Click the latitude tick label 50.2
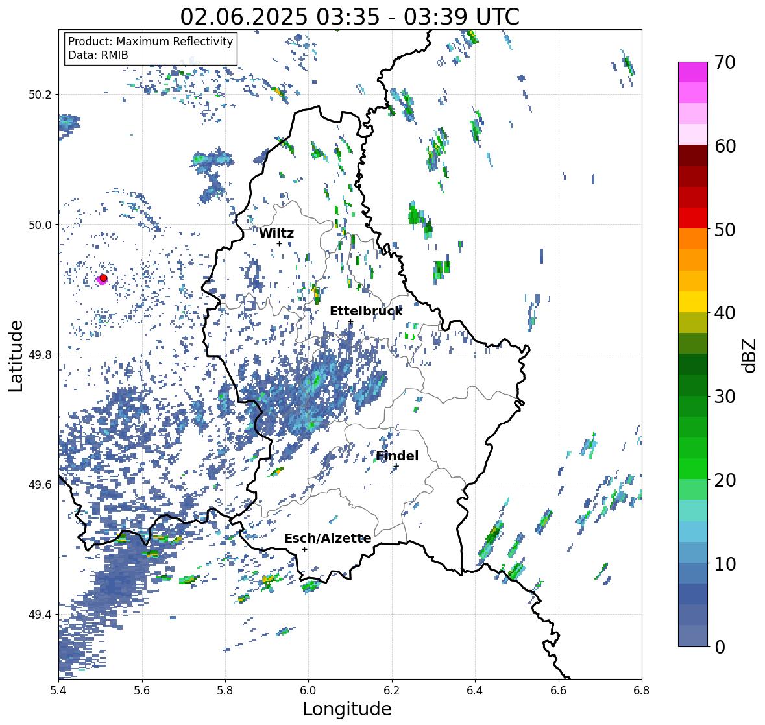Viewport: 765px width, 725px height. tap(40, 95)
